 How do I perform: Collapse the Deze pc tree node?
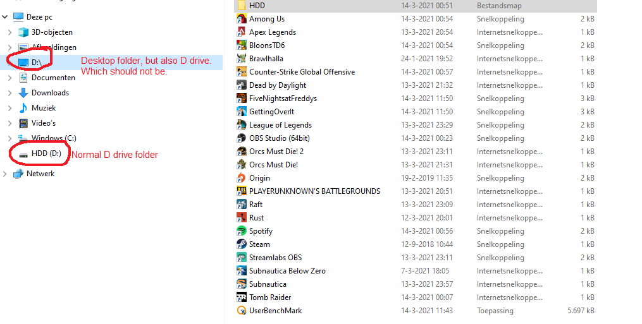[x=5, y=17]
